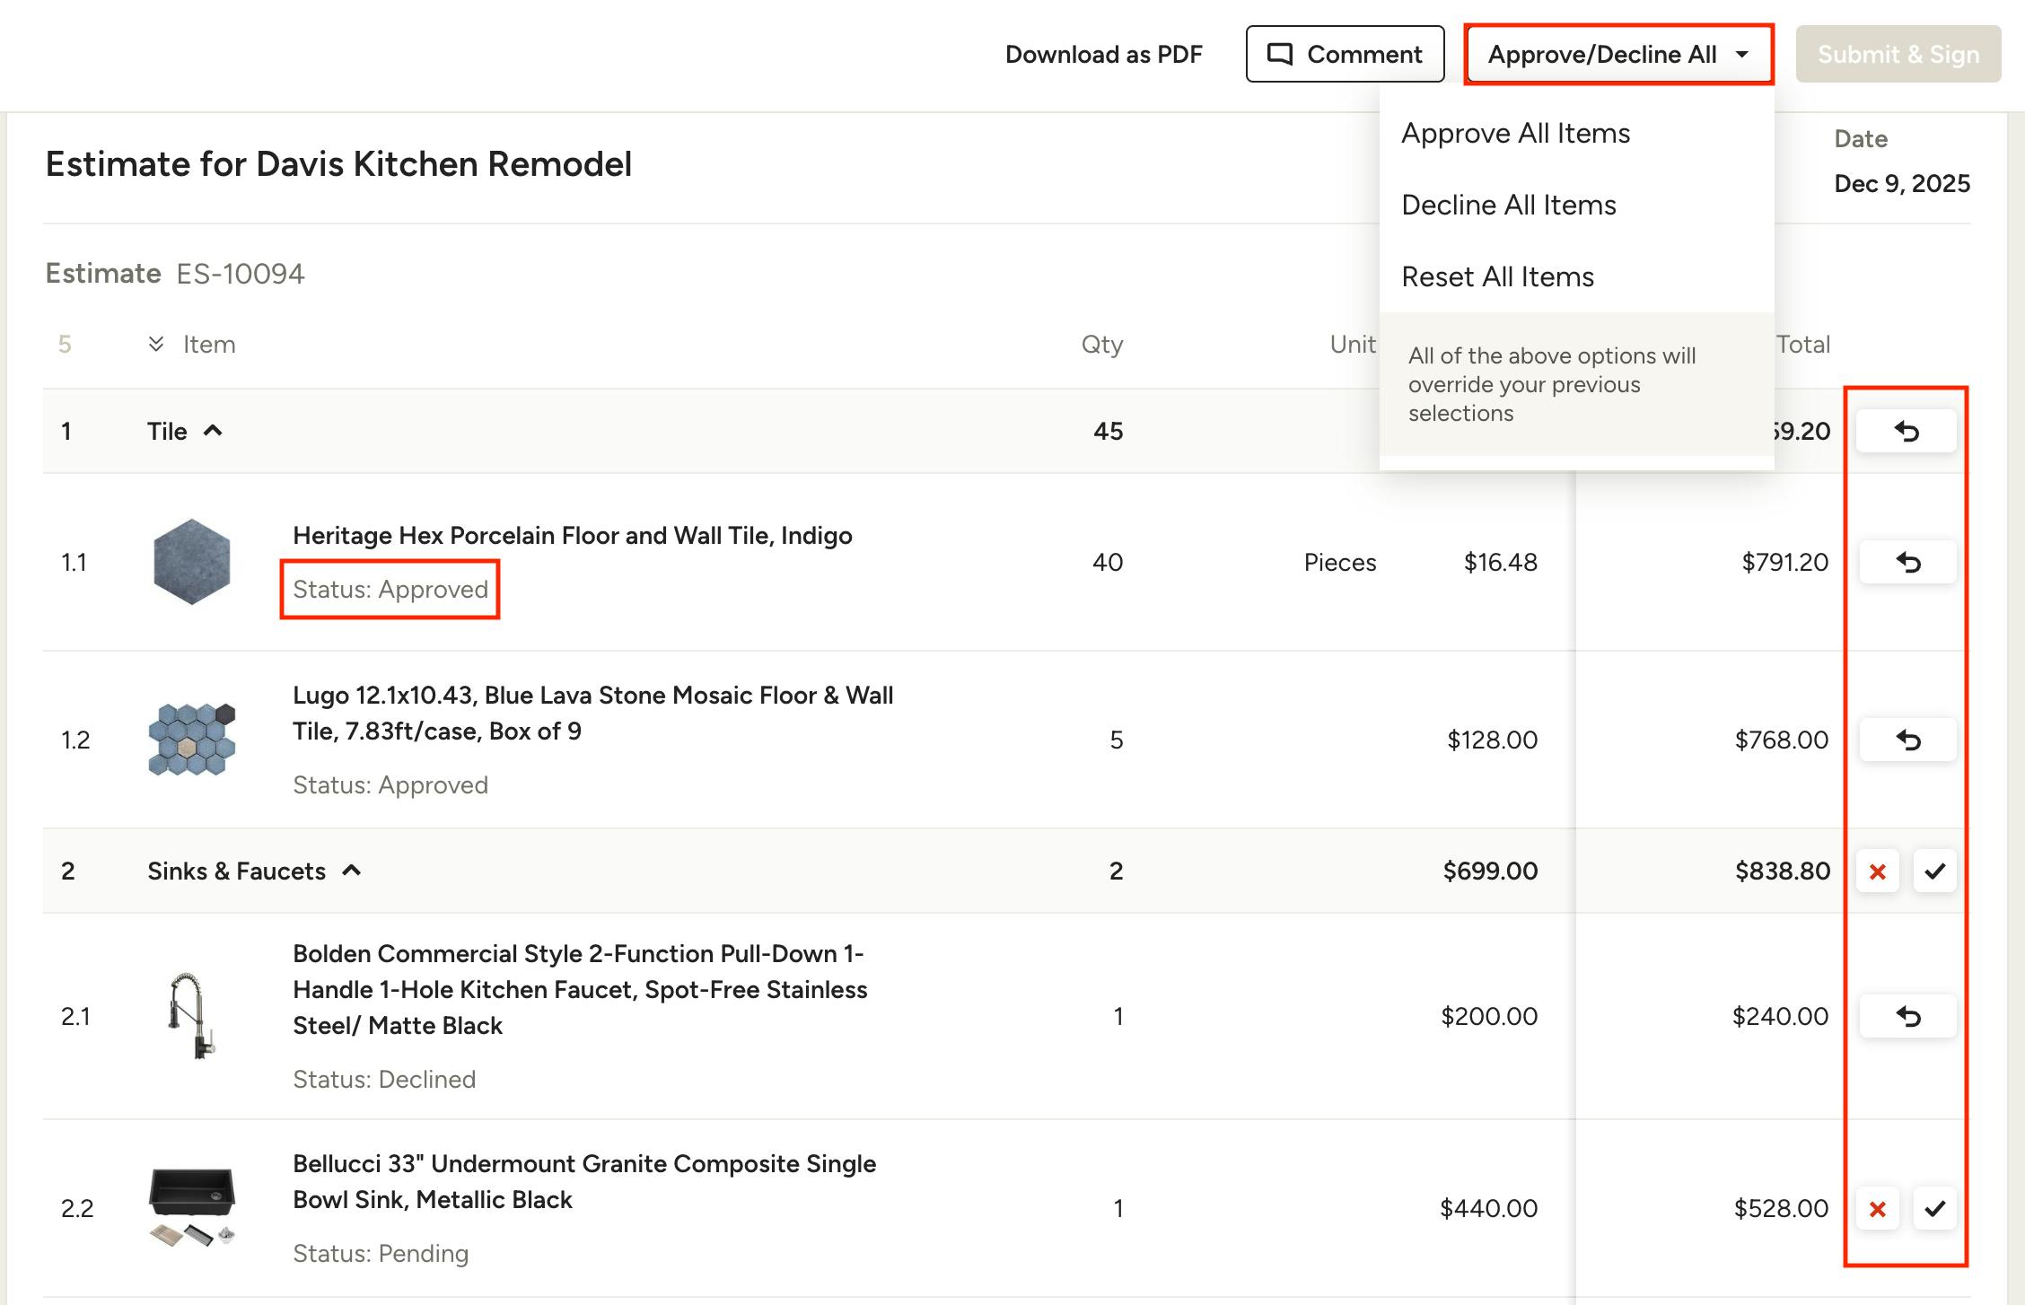Open the Approve/Decline All dropdown
This screenshot has height=1305, width=2025.
click(x=1618, y=55)
